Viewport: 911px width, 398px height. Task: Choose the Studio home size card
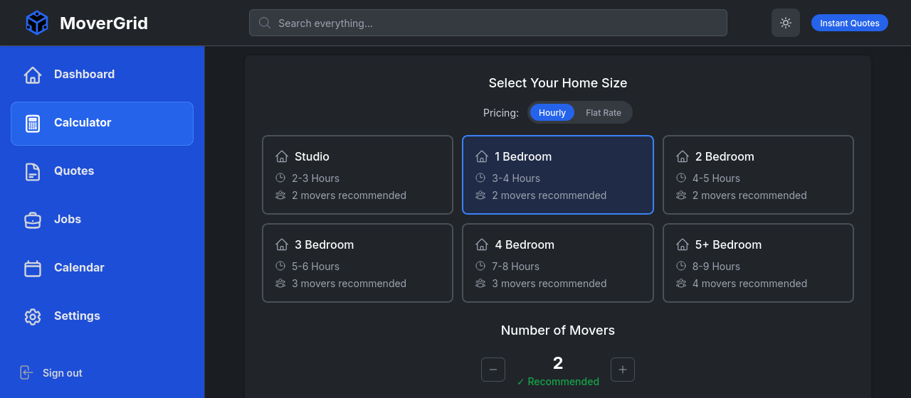(357, 175)
